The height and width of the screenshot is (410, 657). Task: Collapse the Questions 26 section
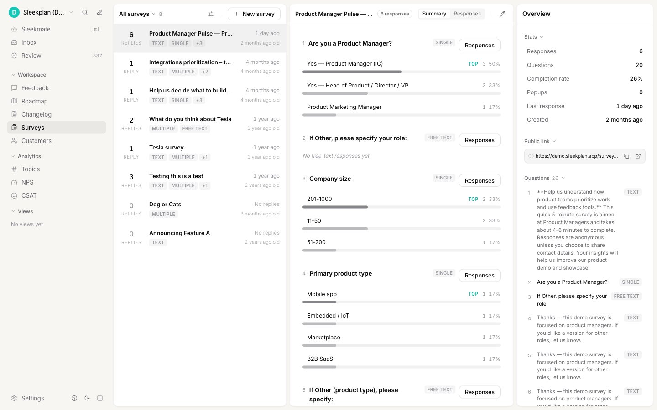[x=545, y=178]
